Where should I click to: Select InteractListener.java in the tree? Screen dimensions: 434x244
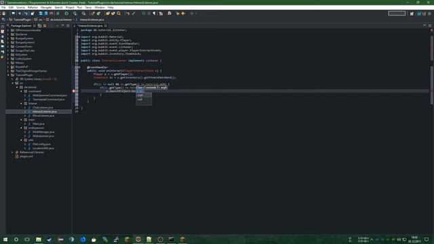pyautogui.click(x=45, y=111)
